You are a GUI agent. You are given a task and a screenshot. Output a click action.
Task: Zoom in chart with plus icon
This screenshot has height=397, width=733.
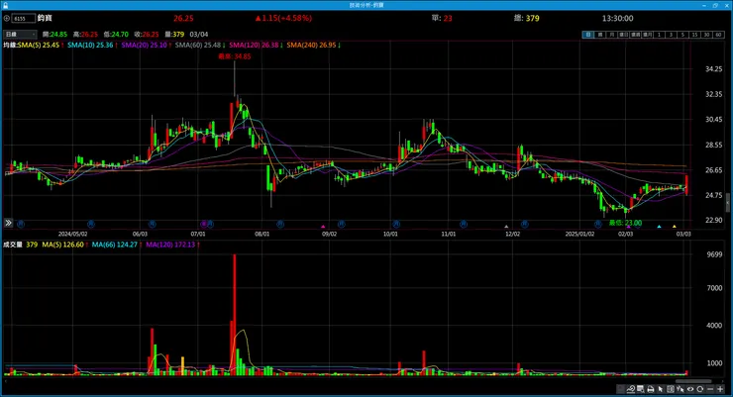[720, 389]
